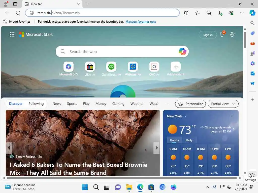
Task: Show more feed categories ellipsis
Action: pos(167,104)
